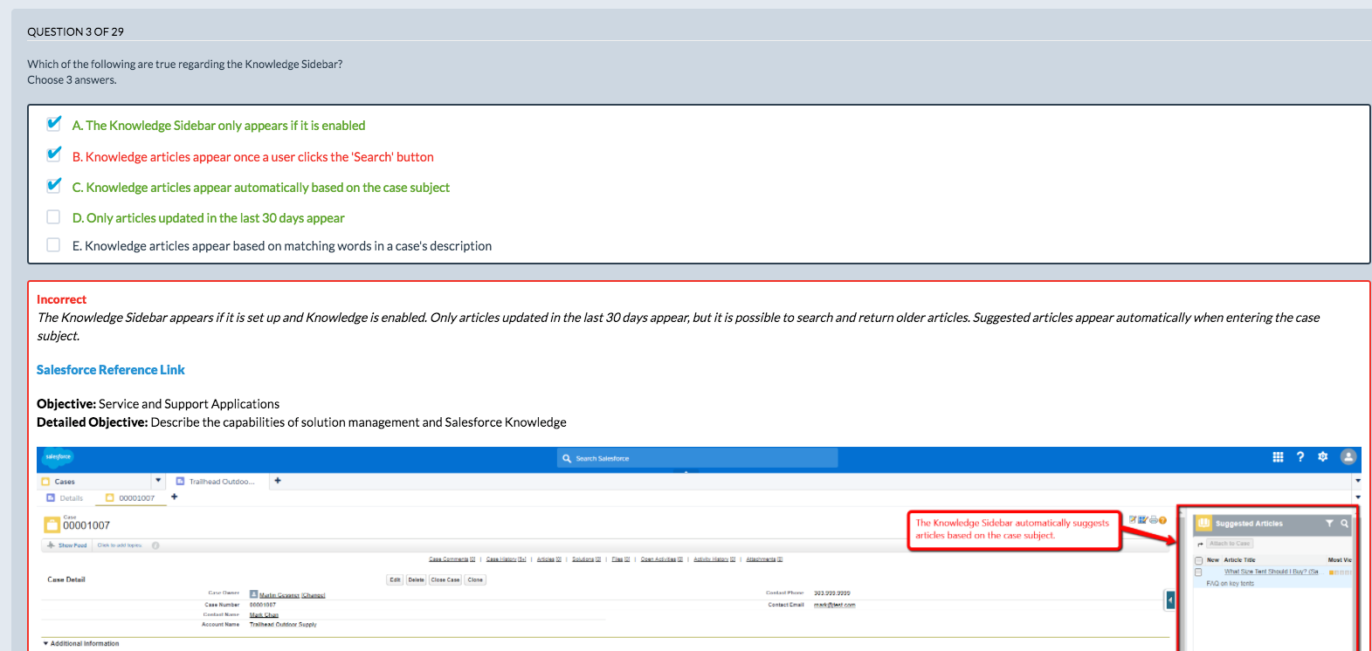This screenshot has width=1372, height=651.
Task: Click the article rating bar for tent article
Action: pyautogui.click(x=1340, y=572)
